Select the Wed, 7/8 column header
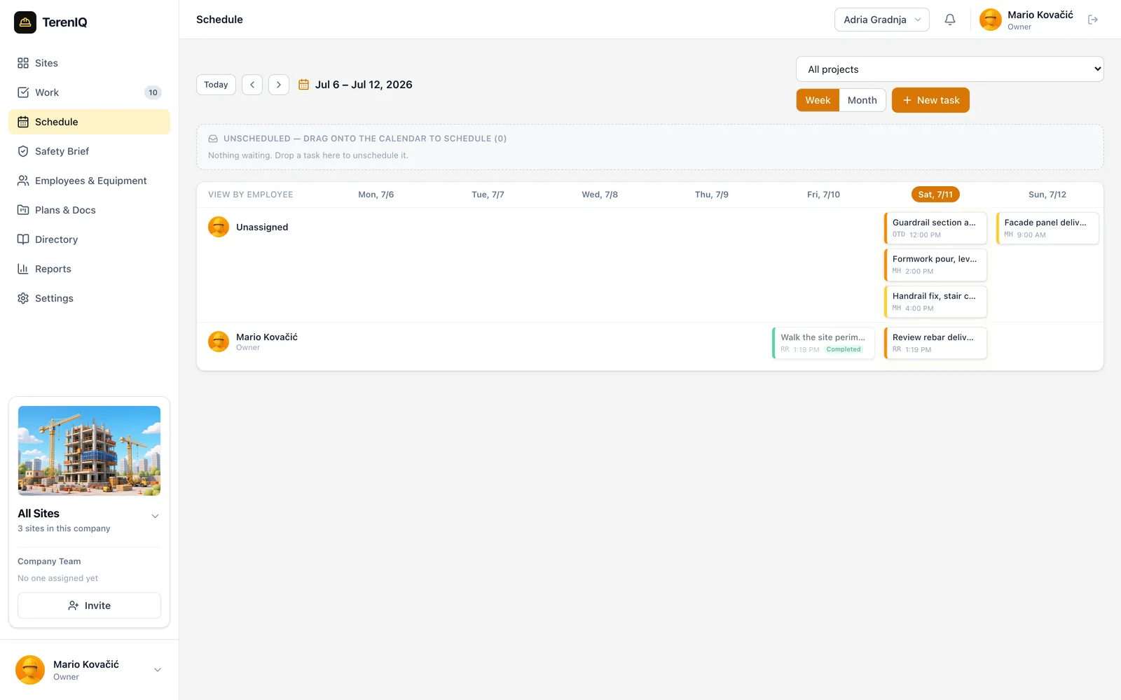The image size is (1121, 700). [x=600, y=195]
